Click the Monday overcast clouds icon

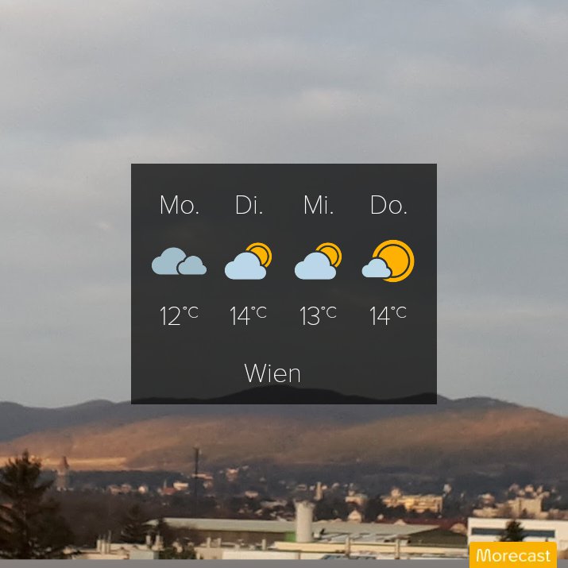[179, 261]
